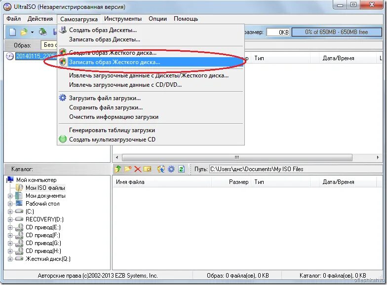This screenshot has width=387, height=285.
Task: Expand the Жесткий диск(Q:) node
Action: (x=10, y=259)
